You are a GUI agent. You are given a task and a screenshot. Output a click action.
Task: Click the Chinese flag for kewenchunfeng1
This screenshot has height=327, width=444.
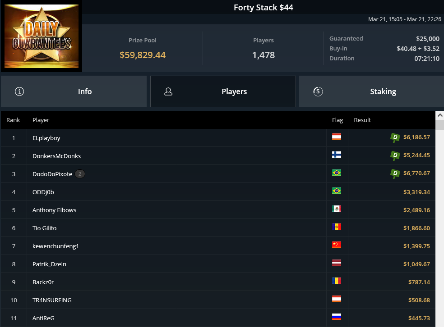[x=337, y=245]
